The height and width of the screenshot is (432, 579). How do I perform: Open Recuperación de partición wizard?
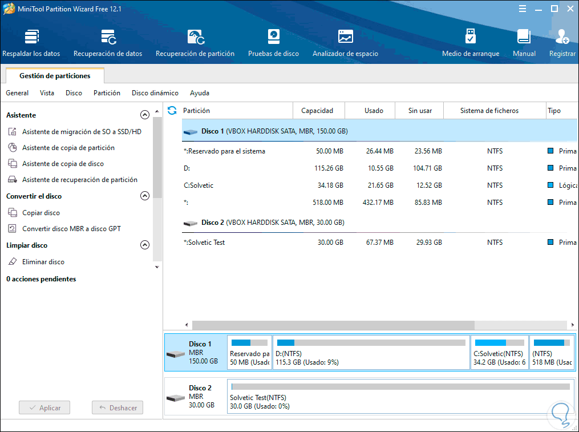(x=195, y=43)
